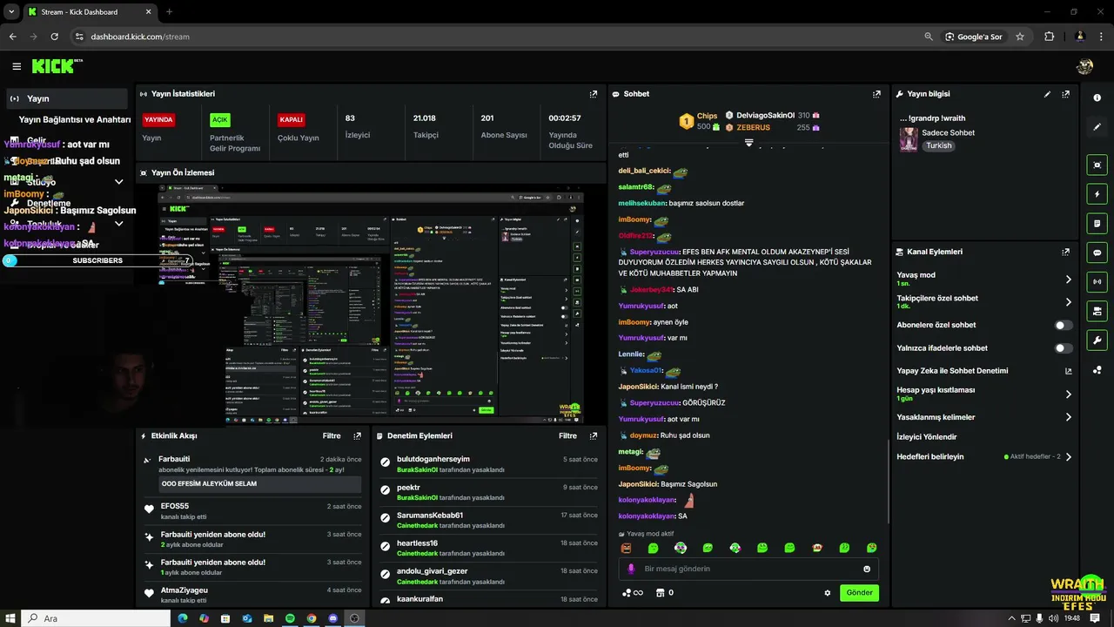Click the channel points infinity icon
This screenshot has height=627, width=1114.
(633, 593)
